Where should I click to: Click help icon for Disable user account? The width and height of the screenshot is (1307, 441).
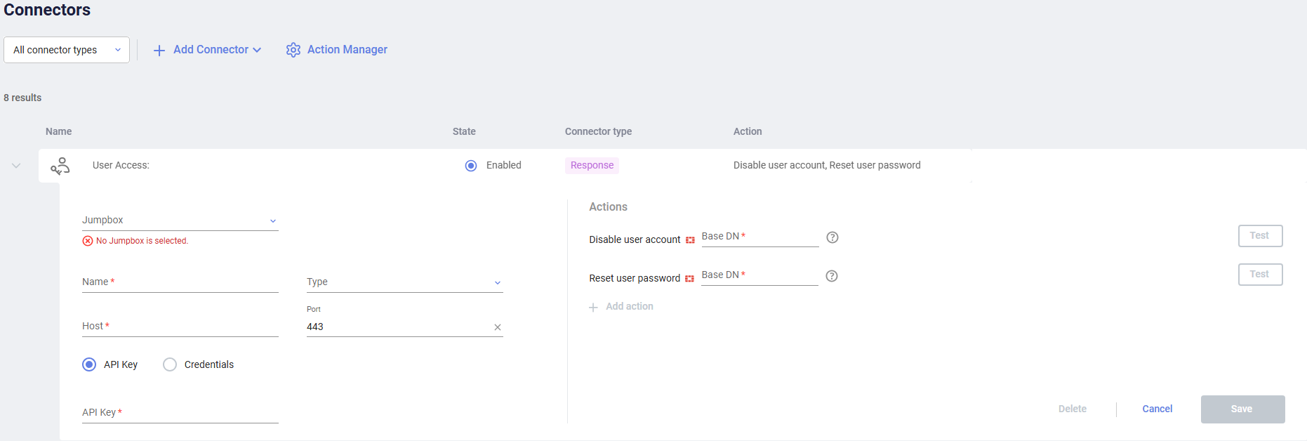832,237
